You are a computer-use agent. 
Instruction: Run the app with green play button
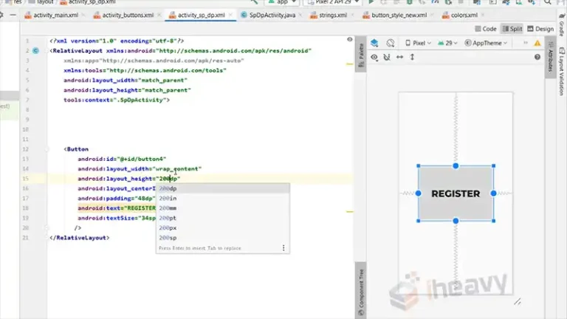point(371,1)
